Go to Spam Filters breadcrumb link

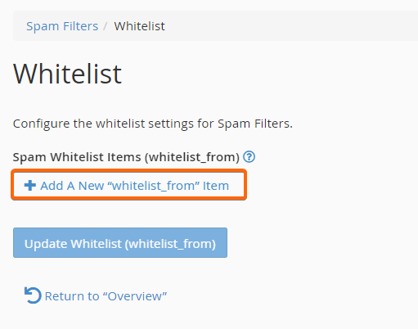(x=62, y=26)
